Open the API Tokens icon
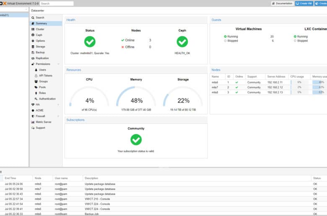 pyautogui.click(x=36, y=76)
